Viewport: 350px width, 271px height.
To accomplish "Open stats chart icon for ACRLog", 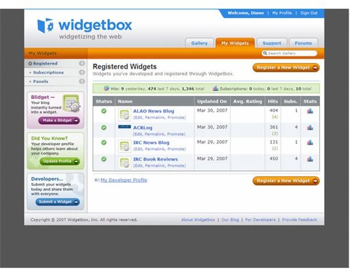I will (x=310, y=128).
